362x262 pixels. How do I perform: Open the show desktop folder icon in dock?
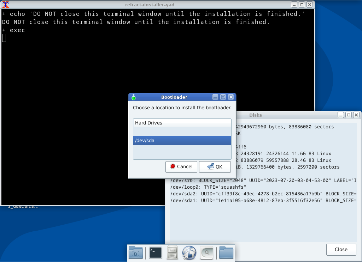click(136, 253)
